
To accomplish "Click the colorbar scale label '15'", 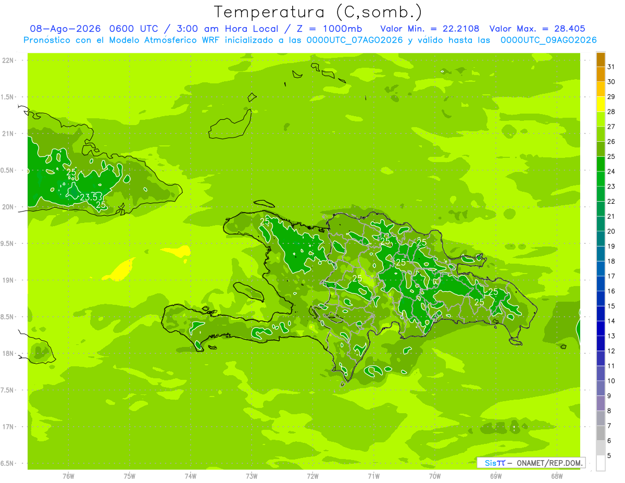I will (x=611, y=306).
